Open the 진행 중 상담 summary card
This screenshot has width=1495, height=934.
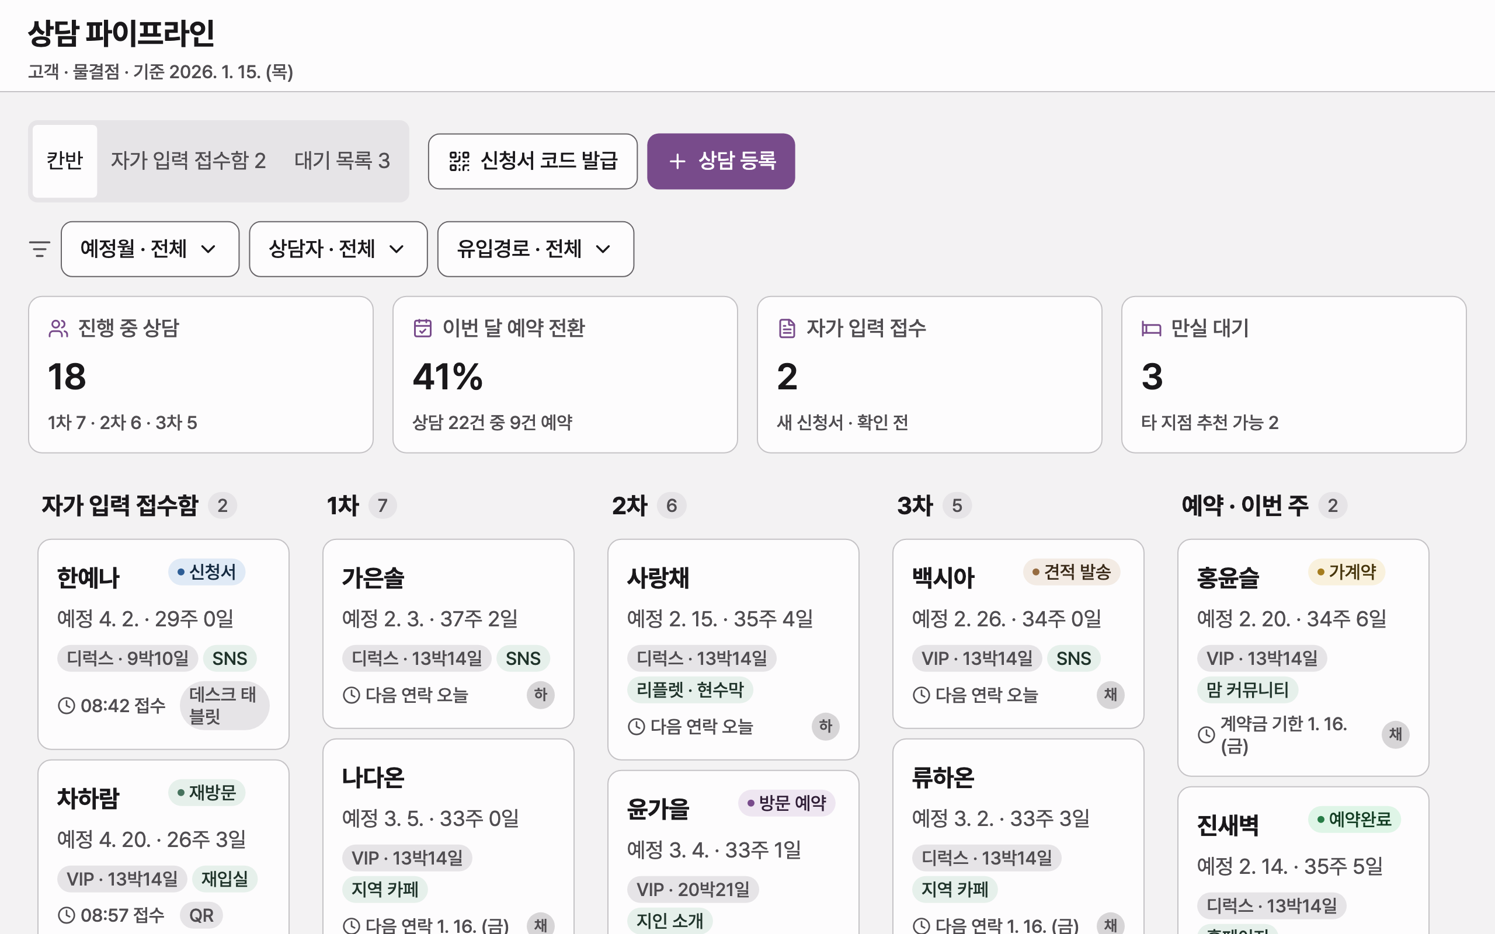201,374
